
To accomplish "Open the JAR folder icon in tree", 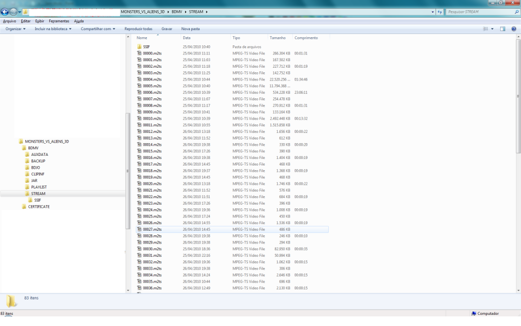I will click(27, 180).
